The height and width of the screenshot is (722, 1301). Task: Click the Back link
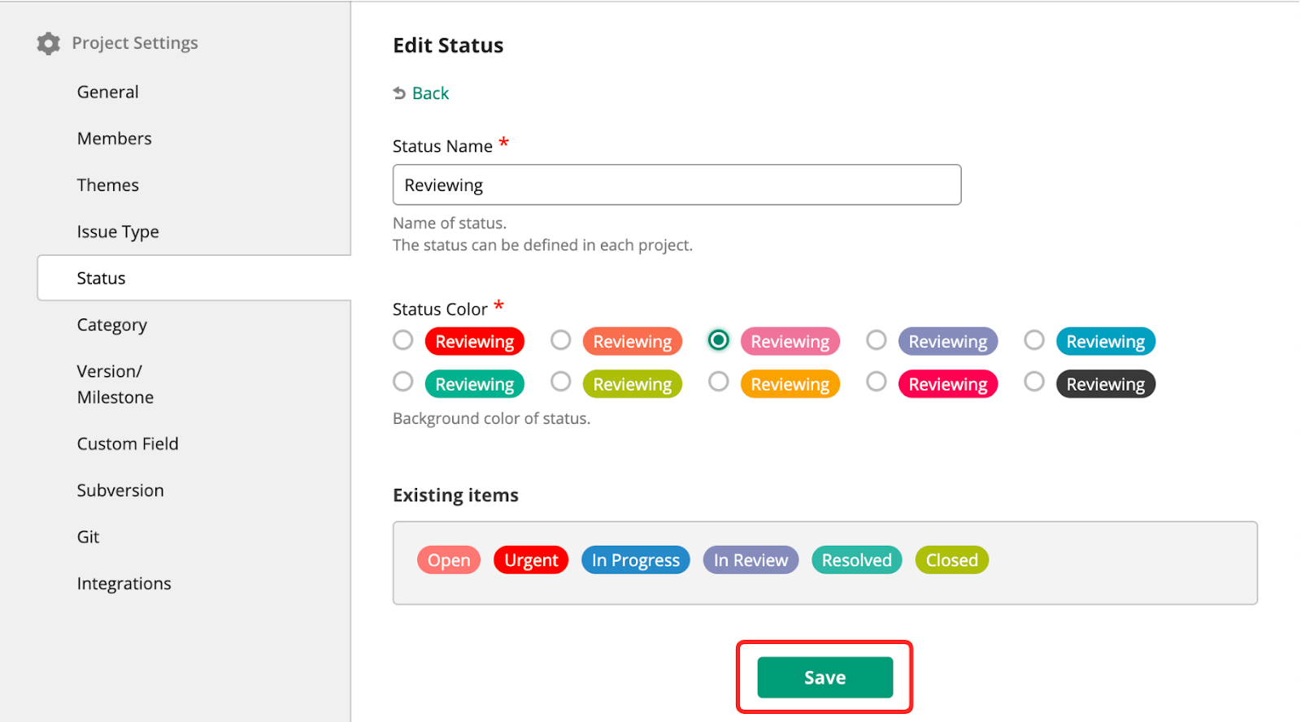click(x=430, y=93)
